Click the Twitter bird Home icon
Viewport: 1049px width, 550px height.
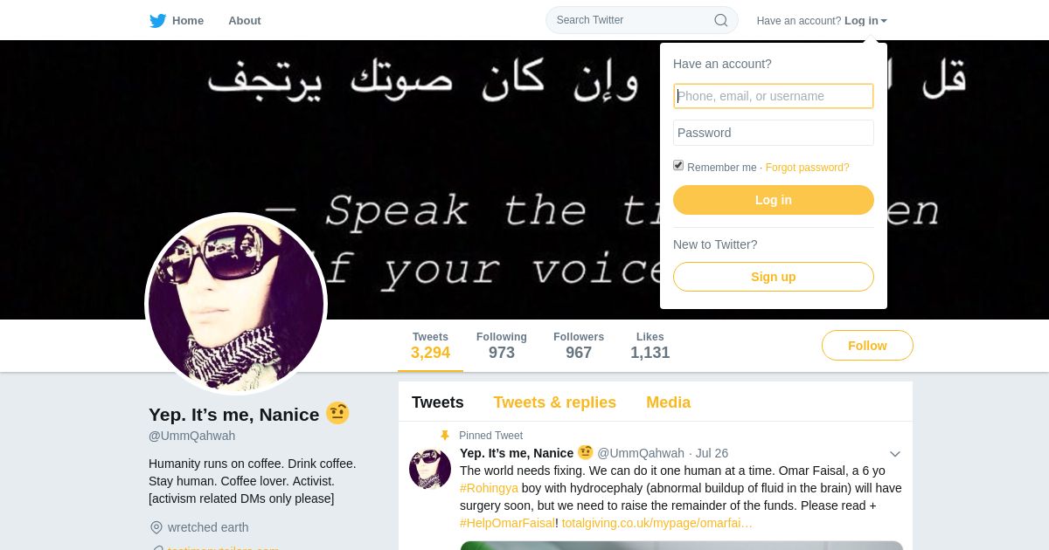157,20
